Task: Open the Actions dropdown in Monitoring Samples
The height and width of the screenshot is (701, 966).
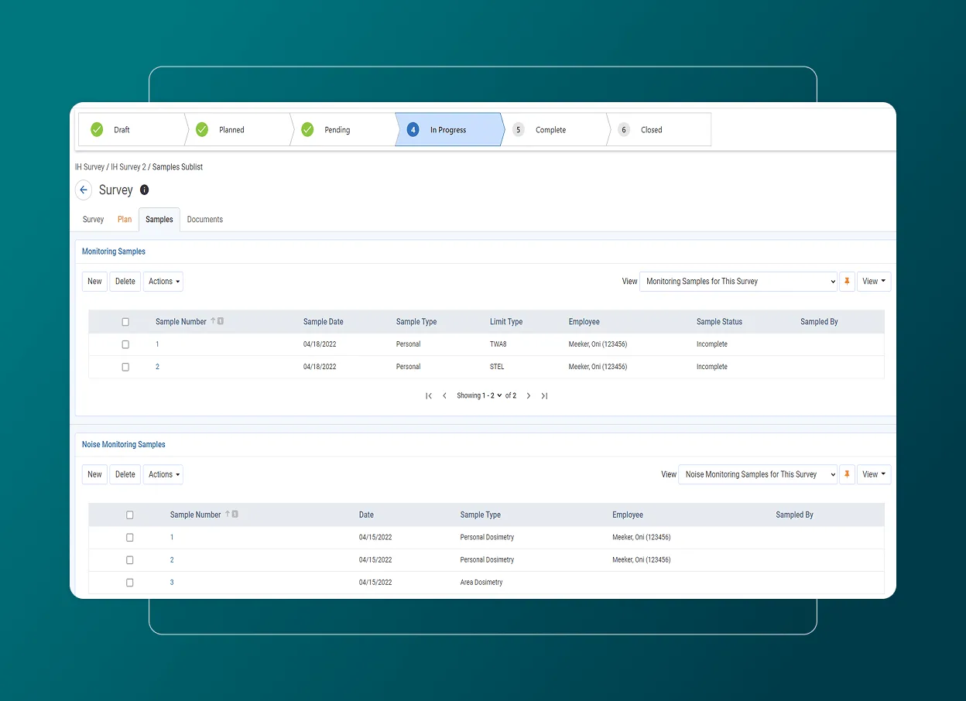Action: (163, 281)
